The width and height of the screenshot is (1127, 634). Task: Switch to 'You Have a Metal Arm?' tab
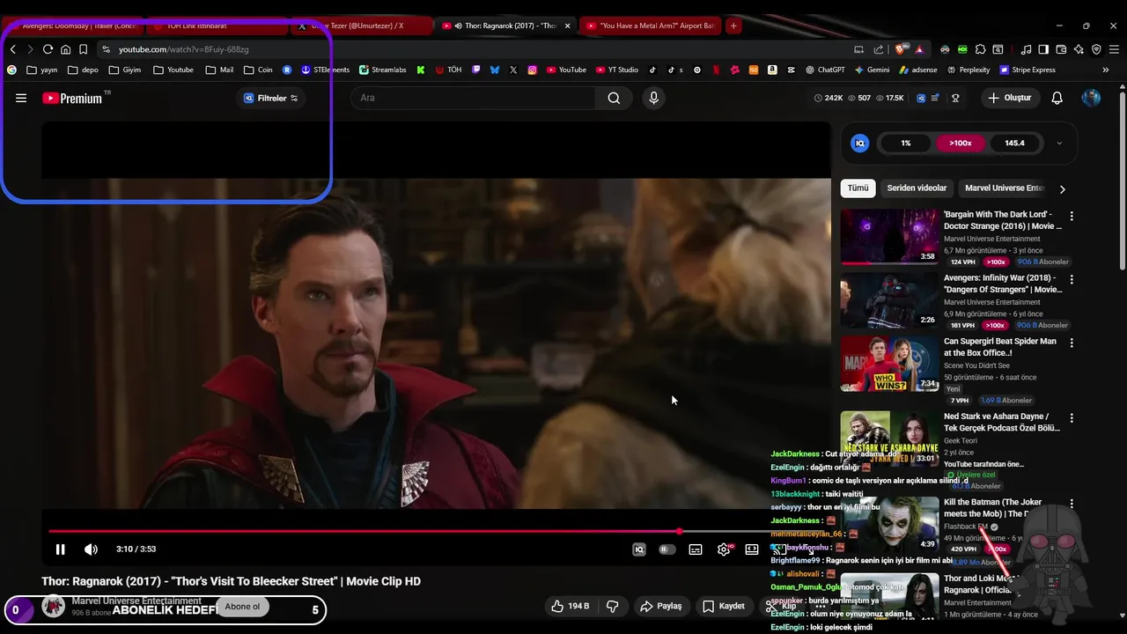650,26
